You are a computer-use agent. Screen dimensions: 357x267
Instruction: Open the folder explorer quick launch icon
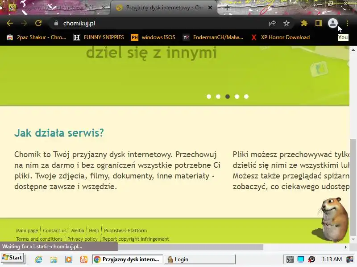click(x=54, y=259)
